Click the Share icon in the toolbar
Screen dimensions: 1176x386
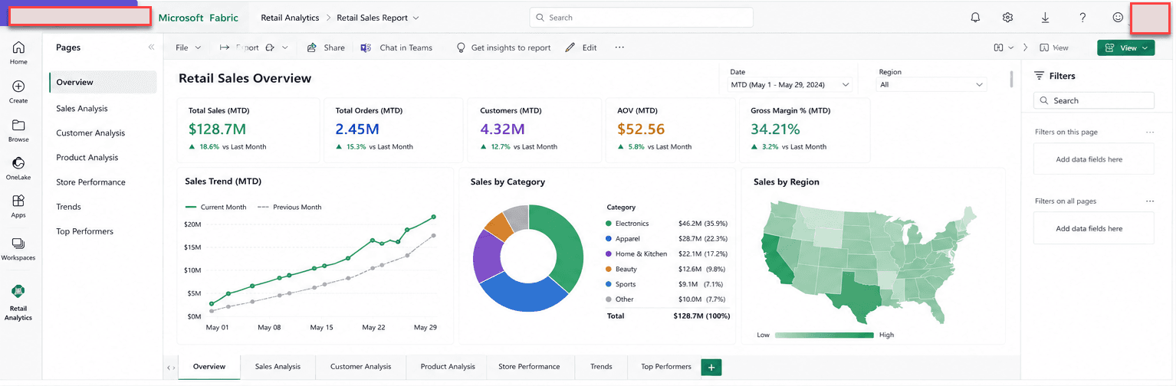[312, 47]
